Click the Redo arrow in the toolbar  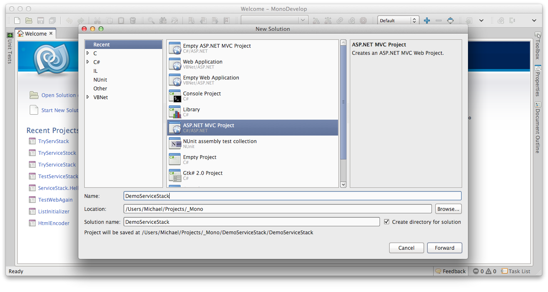(80, 20)
